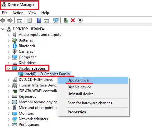This screenshot has width=152, height=128.
Task: Expand Audio inputs and outputs
Action: (x=8, y=35)
